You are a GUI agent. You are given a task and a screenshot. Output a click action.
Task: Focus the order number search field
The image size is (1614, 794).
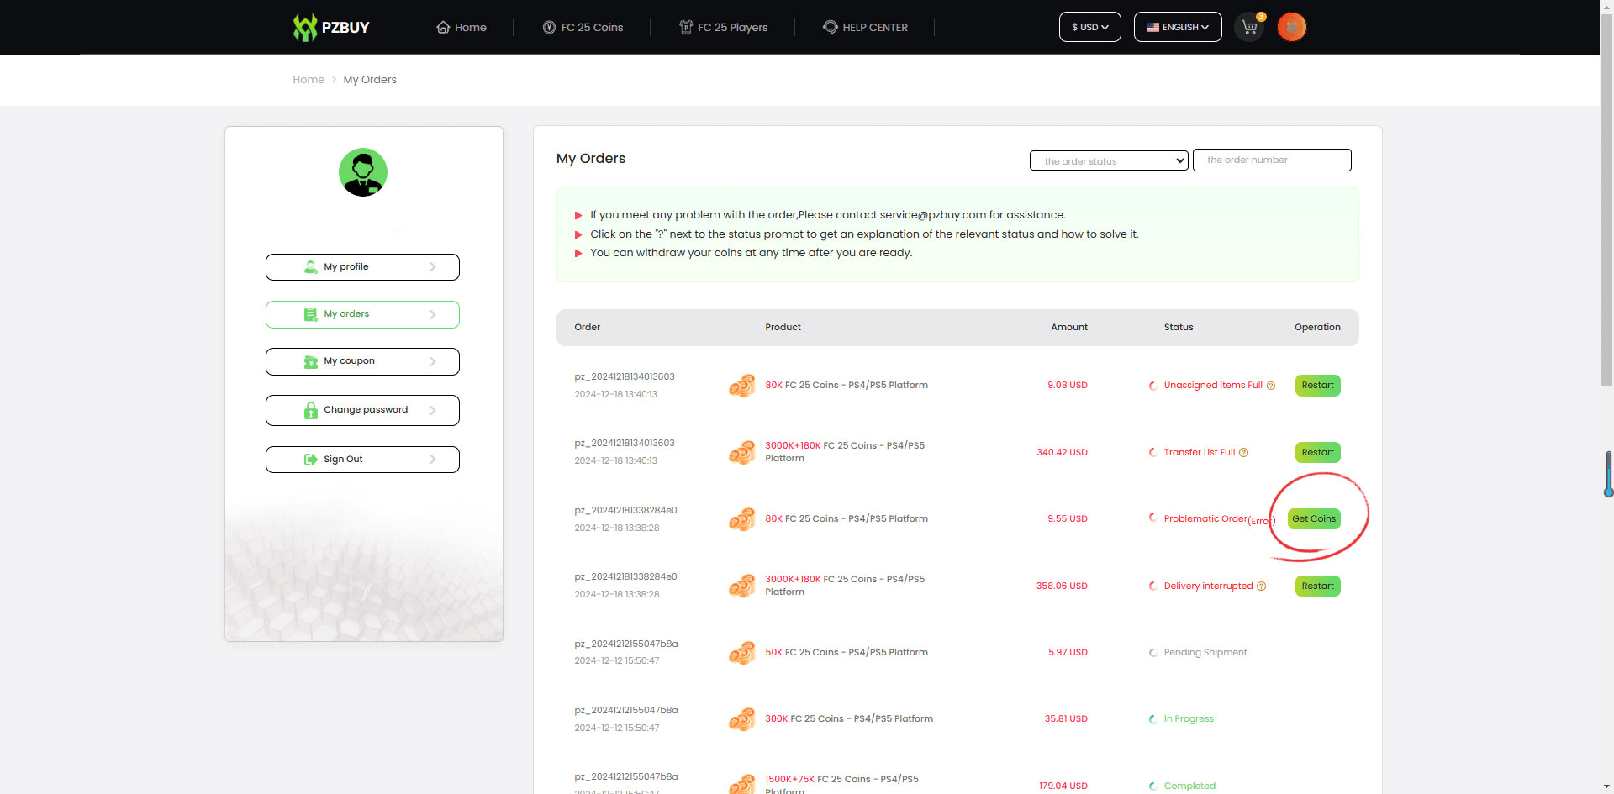1272,160
